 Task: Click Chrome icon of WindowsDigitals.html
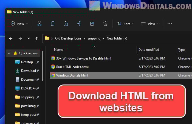53,75
